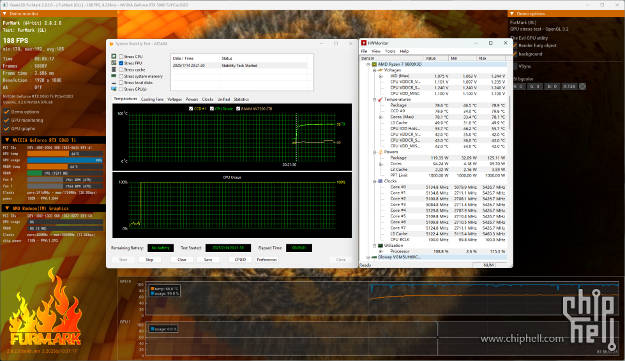Screen dimensions: 625x361
Task: Click the Stop button in AIDA64
Action: [149, 260]
